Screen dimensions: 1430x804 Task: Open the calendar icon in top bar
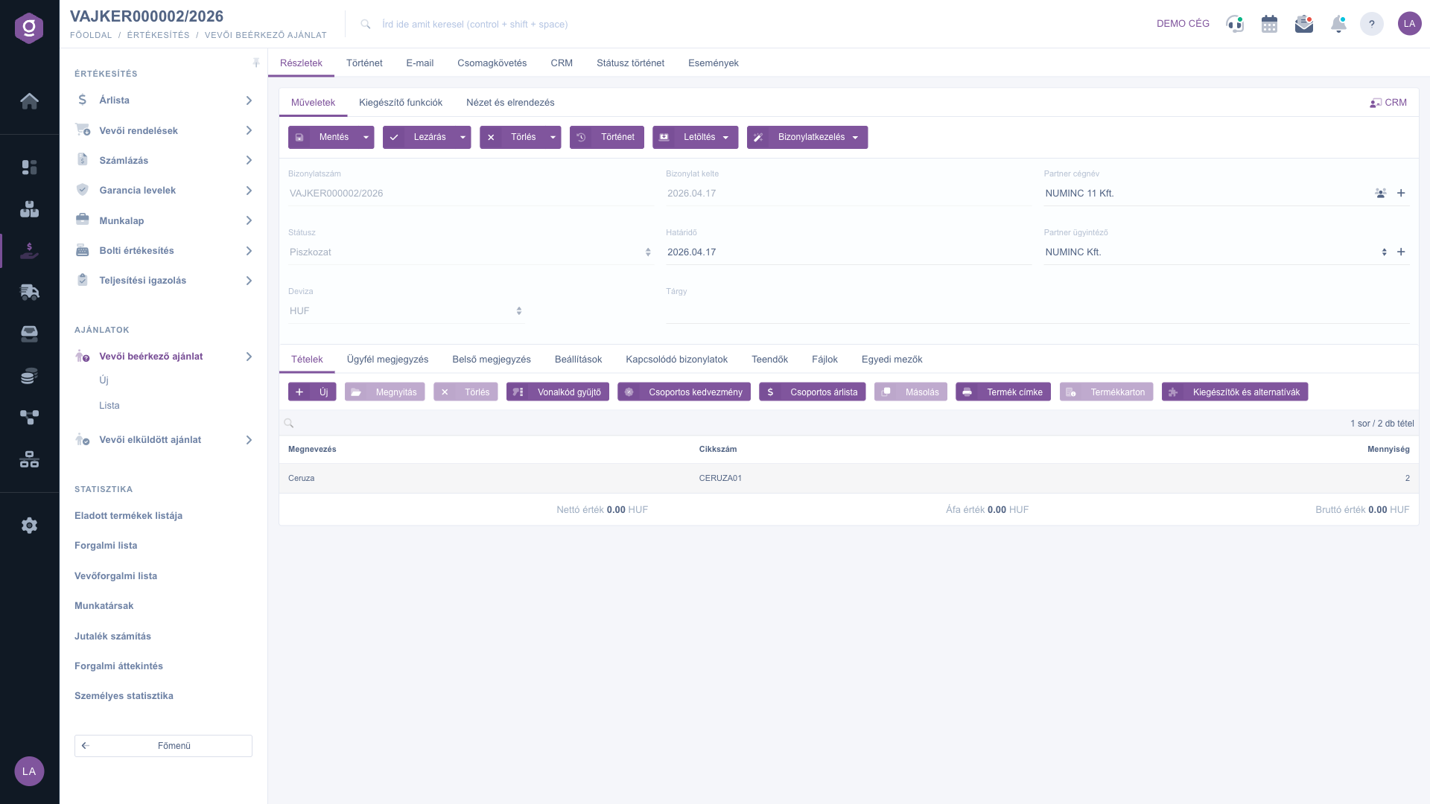point(1269,24)
